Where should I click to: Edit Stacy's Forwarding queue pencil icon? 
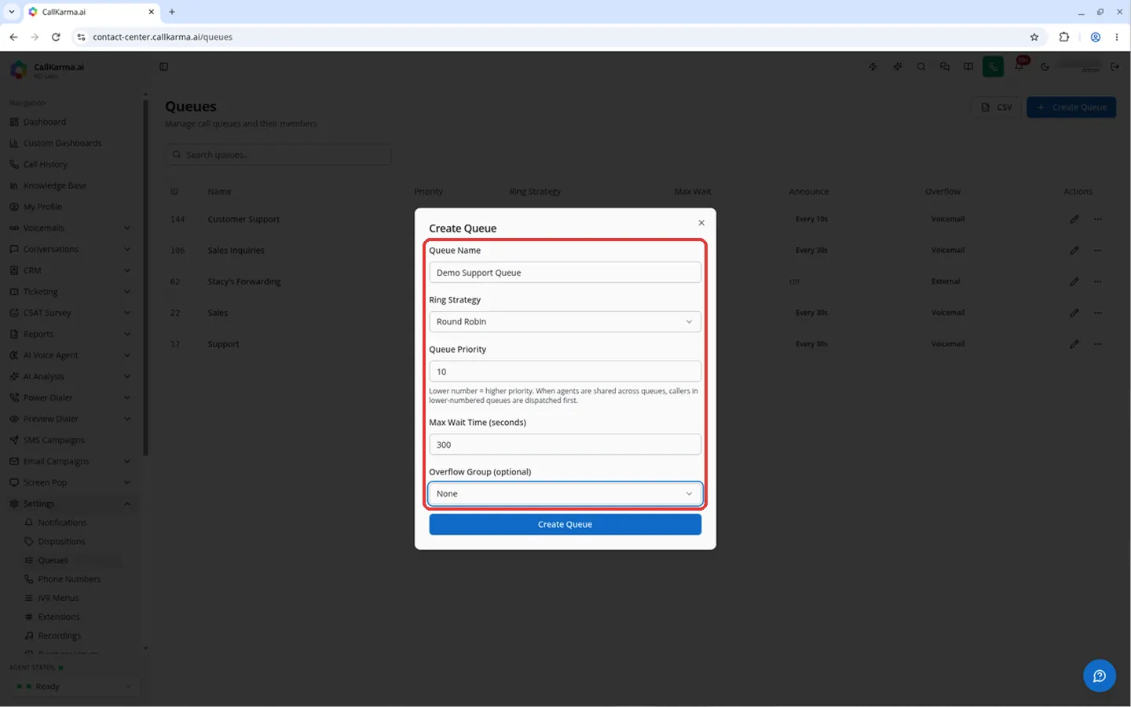1074,281
